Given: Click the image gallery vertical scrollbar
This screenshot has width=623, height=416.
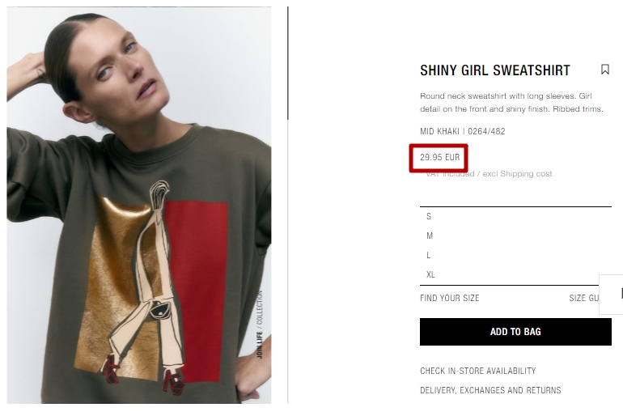Looking at the screenshot, I should tap(288, 63).
